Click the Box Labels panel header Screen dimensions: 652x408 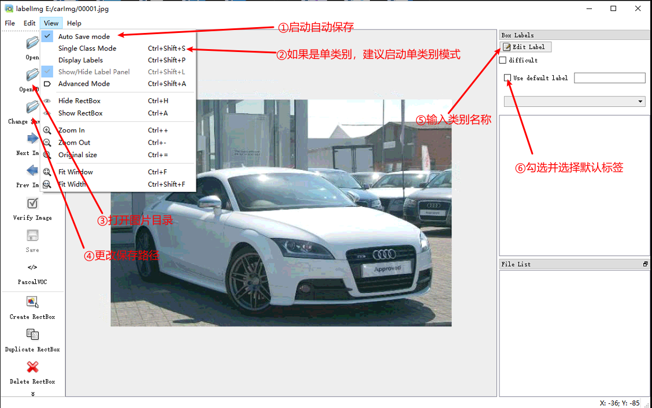click(x=574, y=35)
